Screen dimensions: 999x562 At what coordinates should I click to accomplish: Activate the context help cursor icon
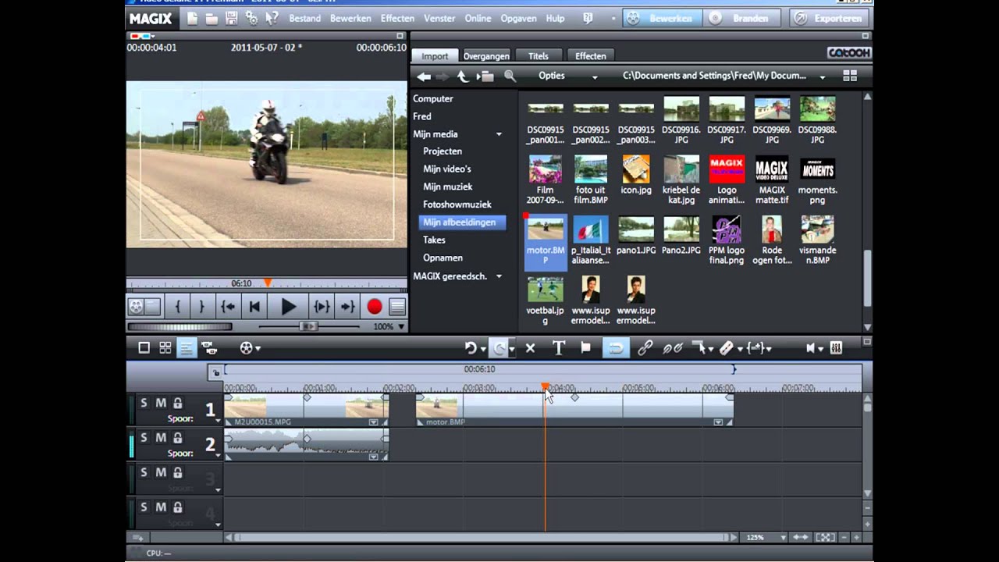point(272,18)
